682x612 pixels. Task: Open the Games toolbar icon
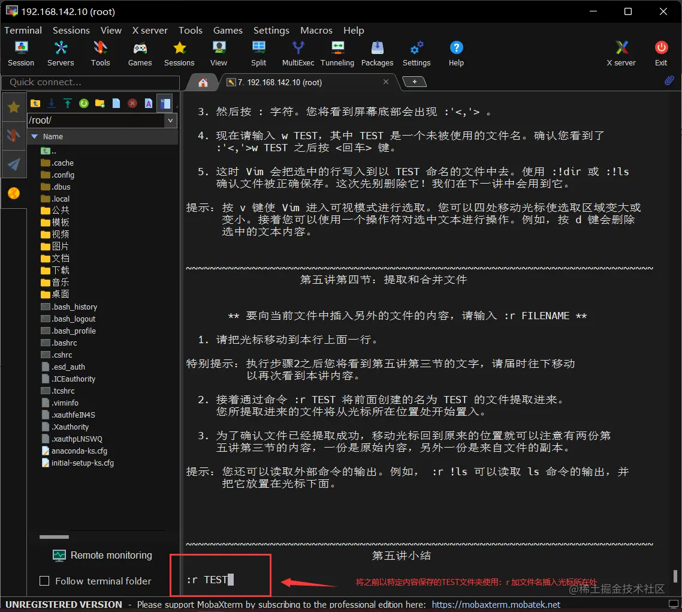point(140,53)
